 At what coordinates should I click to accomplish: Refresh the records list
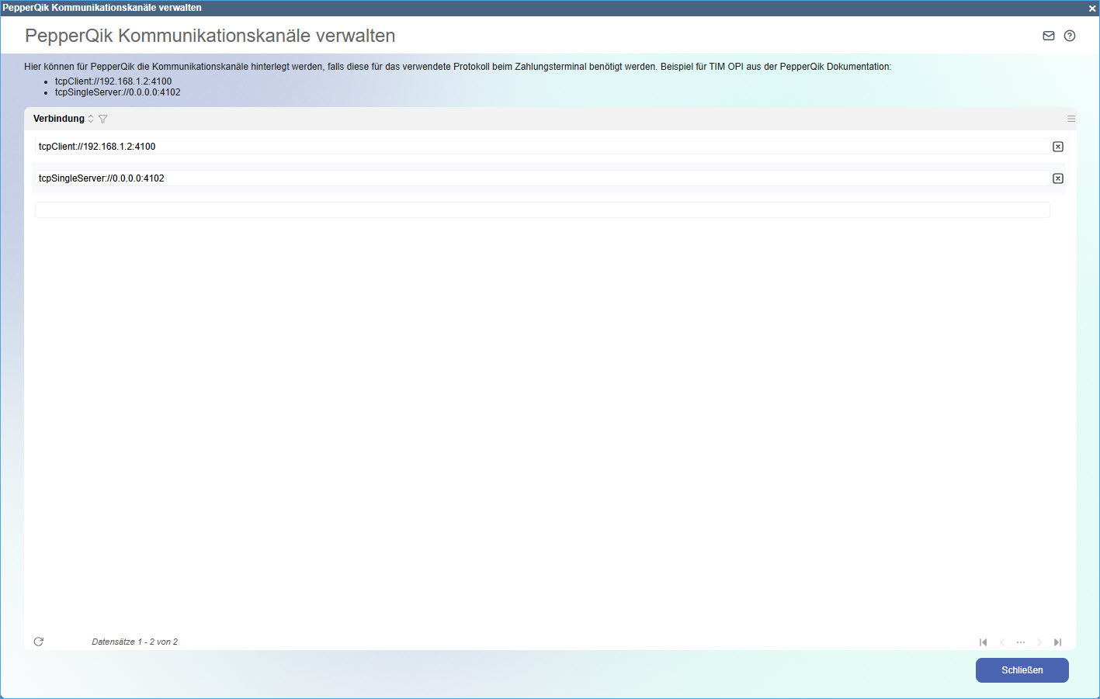coord(39,642)
